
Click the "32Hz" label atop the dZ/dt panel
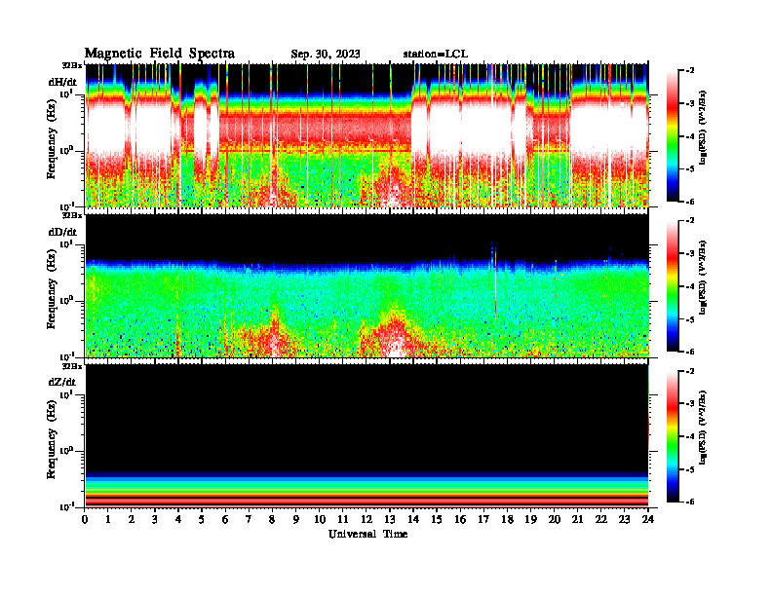(x=71, y=366)
